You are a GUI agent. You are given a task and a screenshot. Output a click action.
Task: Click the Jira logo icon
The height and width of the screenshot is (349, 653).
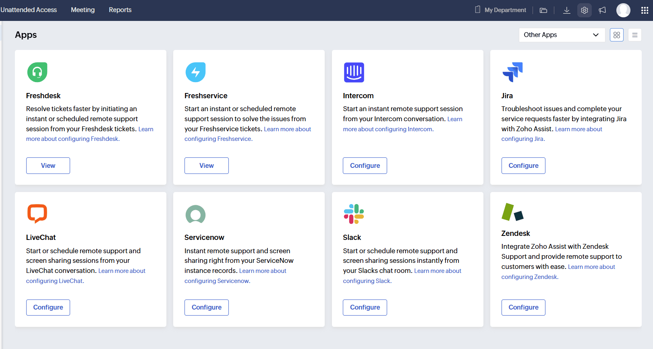(512, 72)
